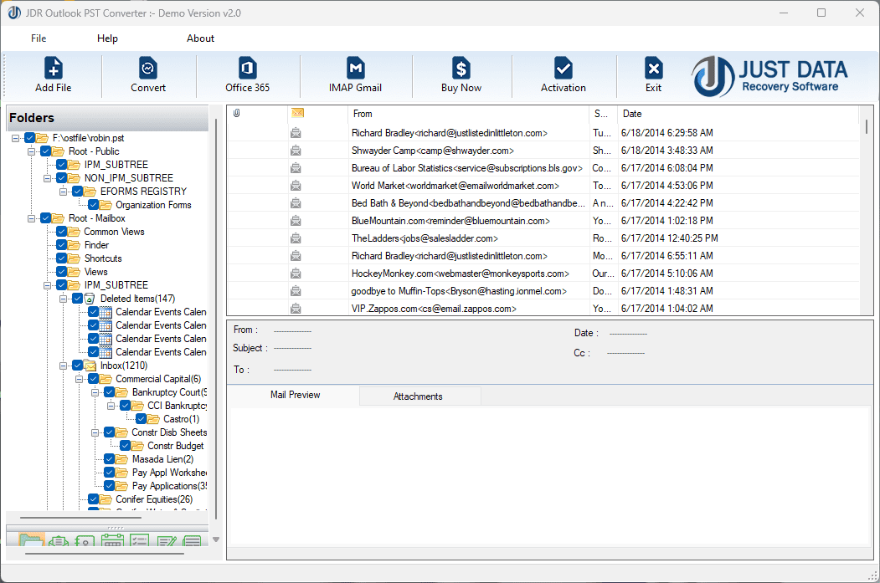Open the Activation toolbar icon
The image size is (880, 583).
[x=563, y=74]
